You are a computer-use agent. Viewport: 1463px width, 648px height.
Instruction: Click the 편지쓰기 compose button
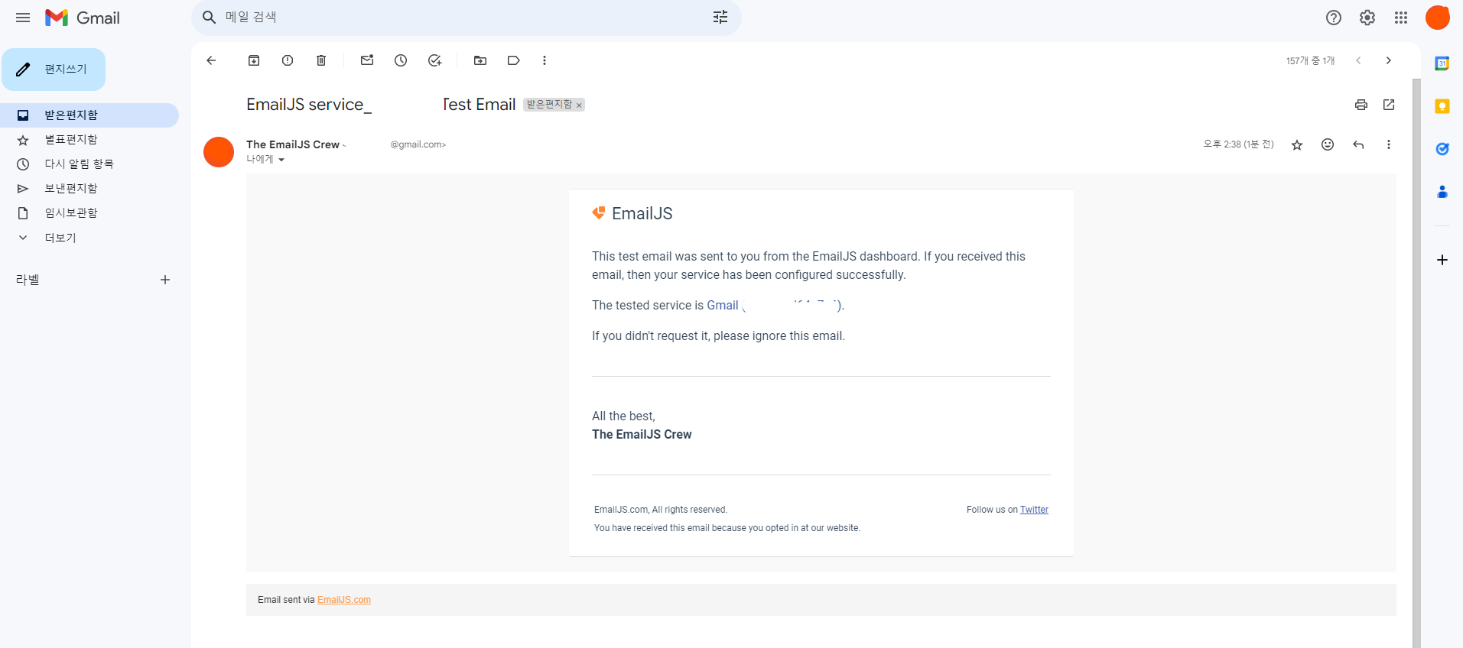[54, 70]
